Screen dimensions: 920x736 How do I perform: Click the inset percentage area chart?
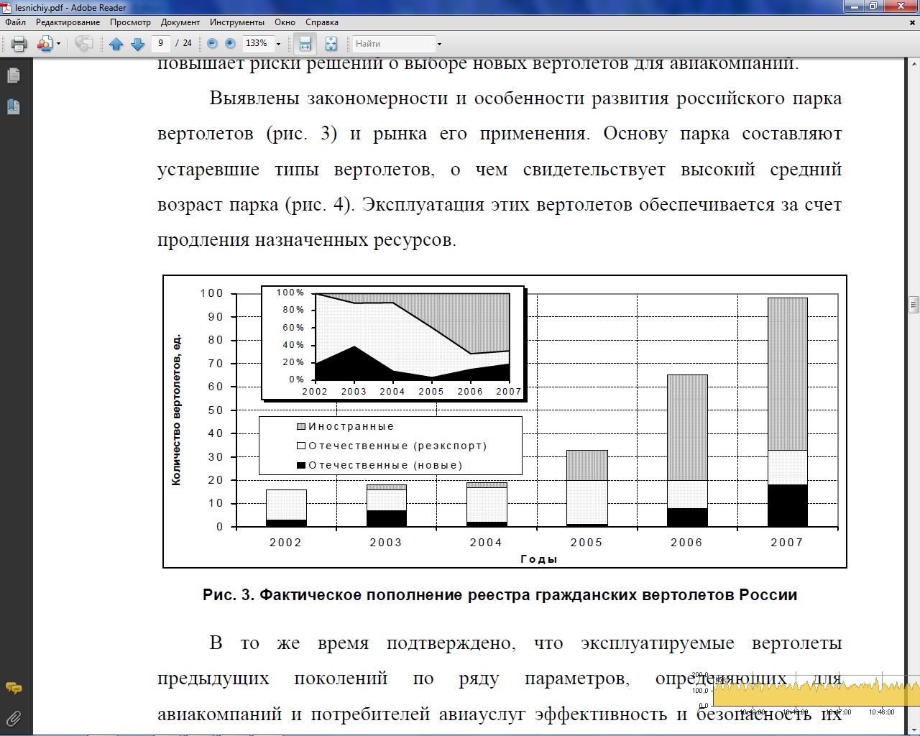[x=394, y=342]
